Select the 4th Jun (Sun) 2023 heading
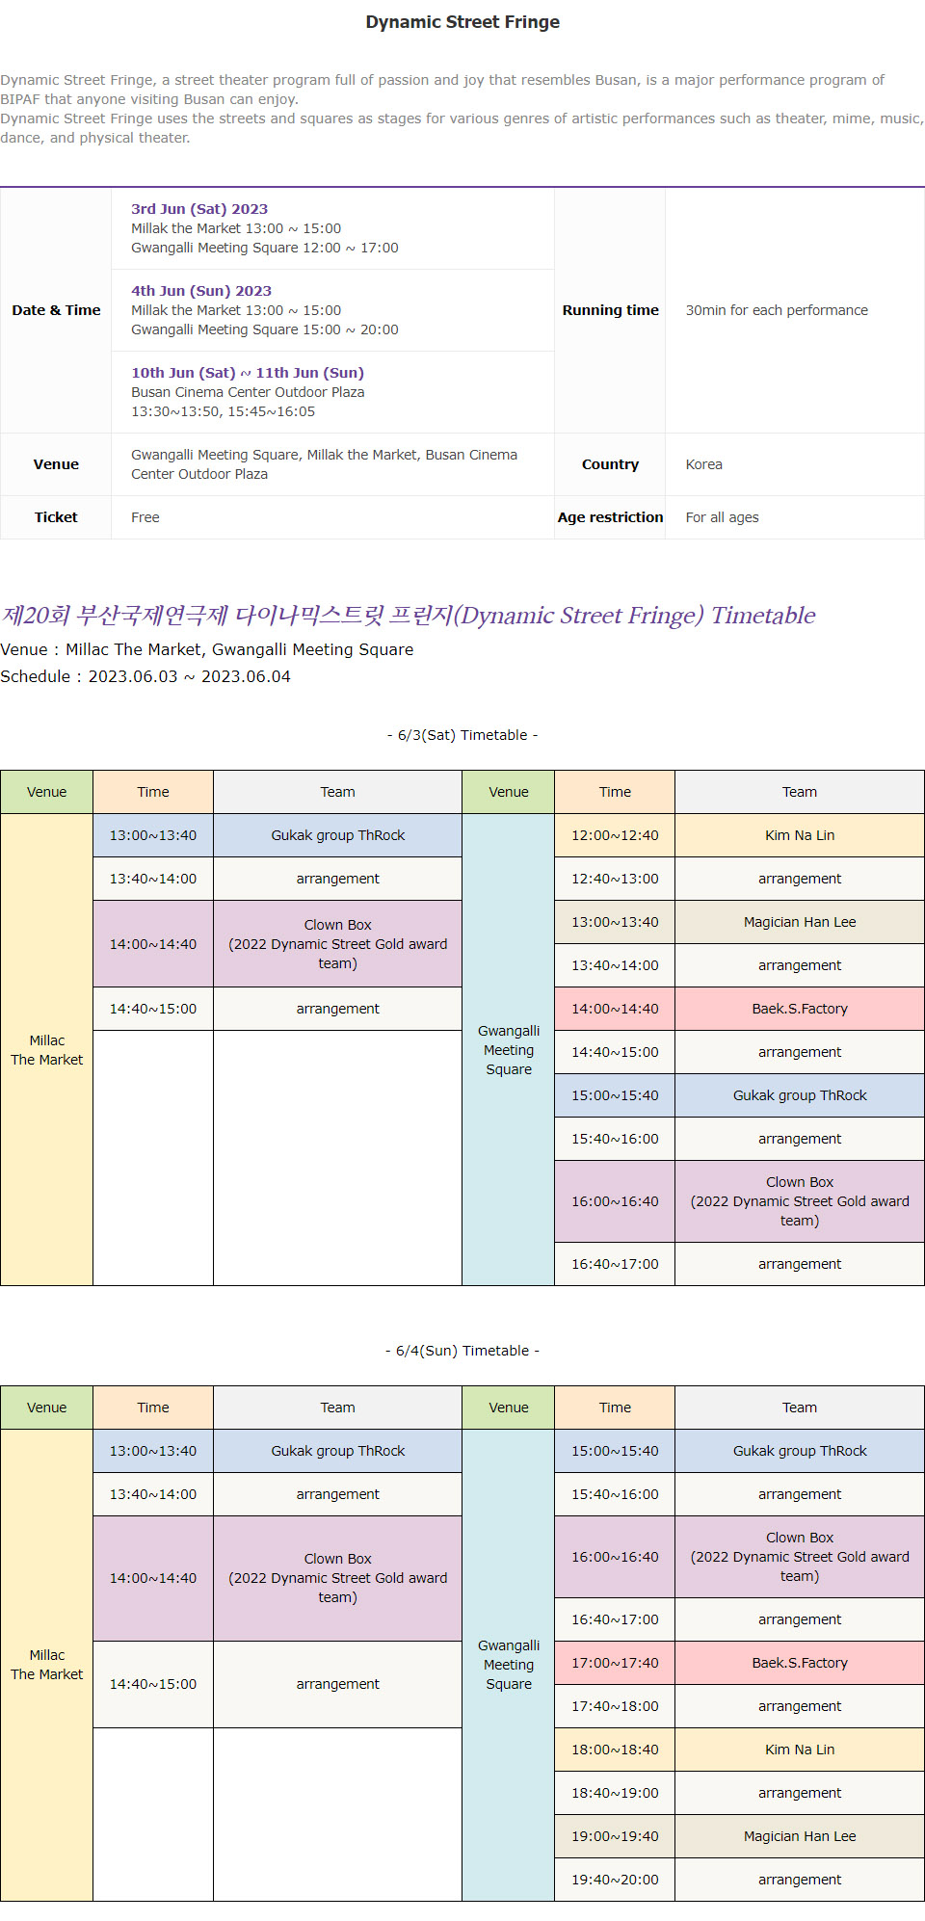Screen dimensions: 925x1921 [x=201, y=291]
